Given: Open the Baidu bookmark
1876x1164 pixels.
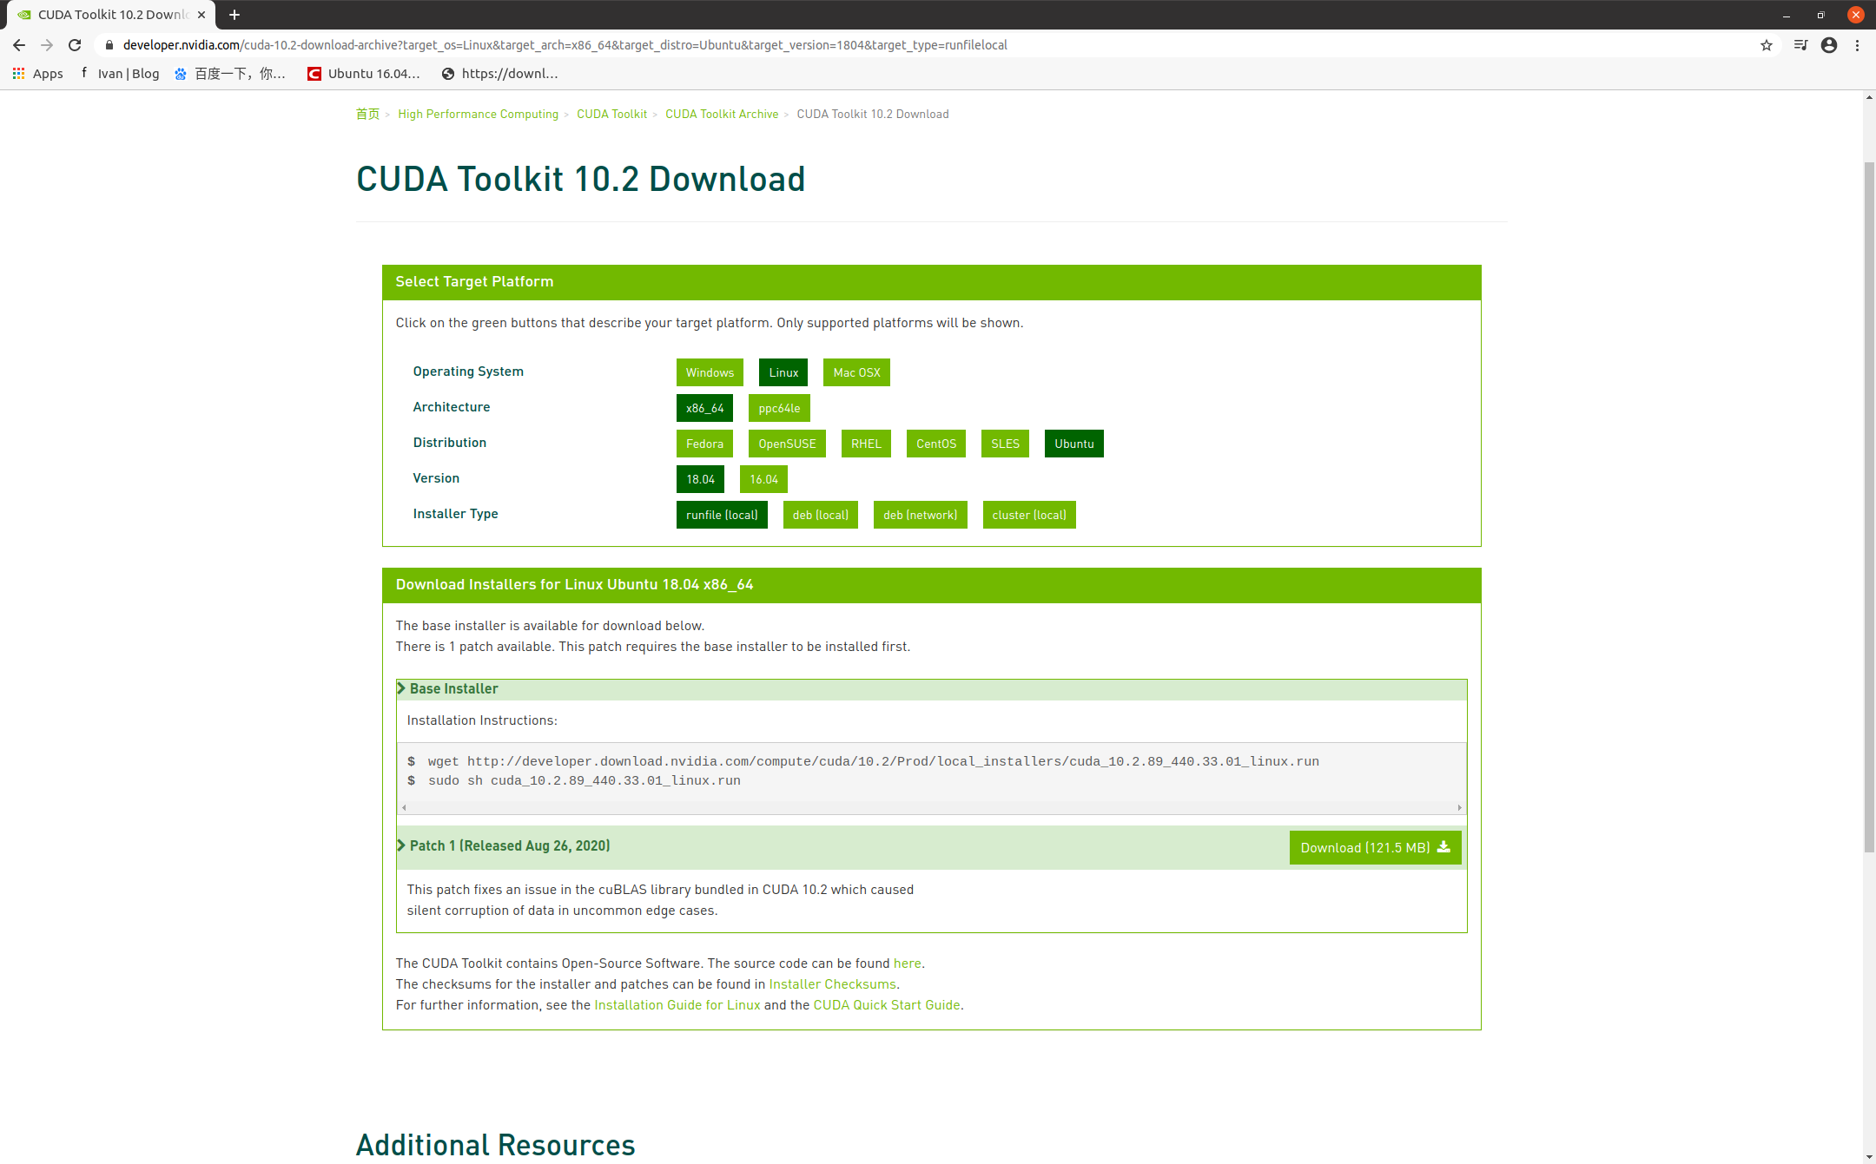Looking at the screenshot, I should point(229,74).
